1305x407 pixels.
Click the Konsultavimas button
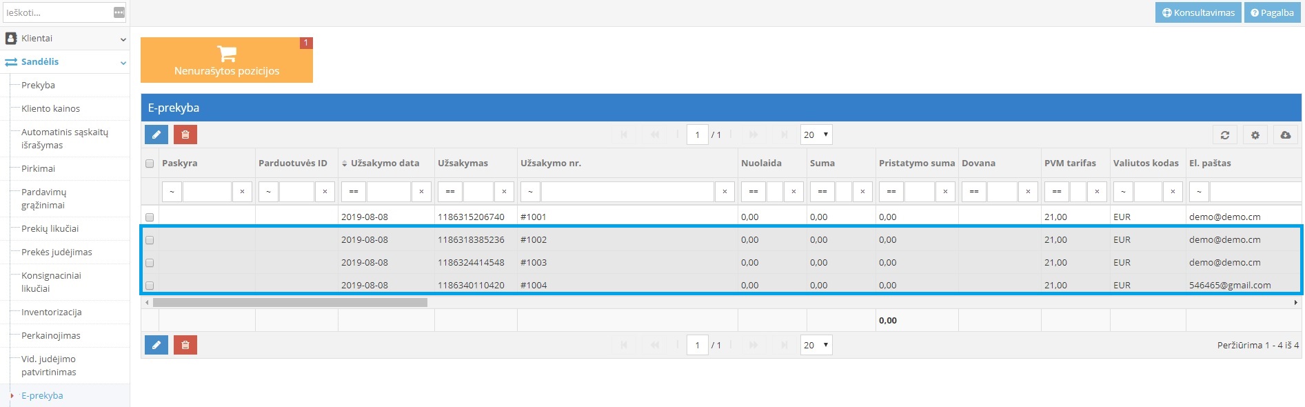(x=1198, y=12)
